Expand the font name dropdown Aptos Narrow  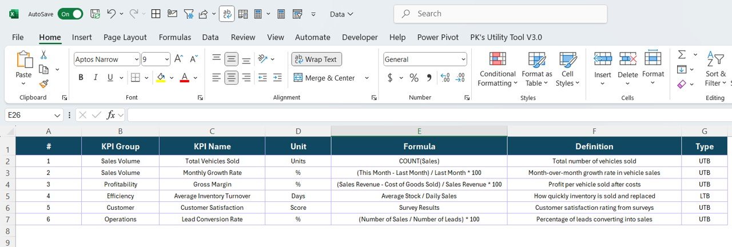point(136,59)
